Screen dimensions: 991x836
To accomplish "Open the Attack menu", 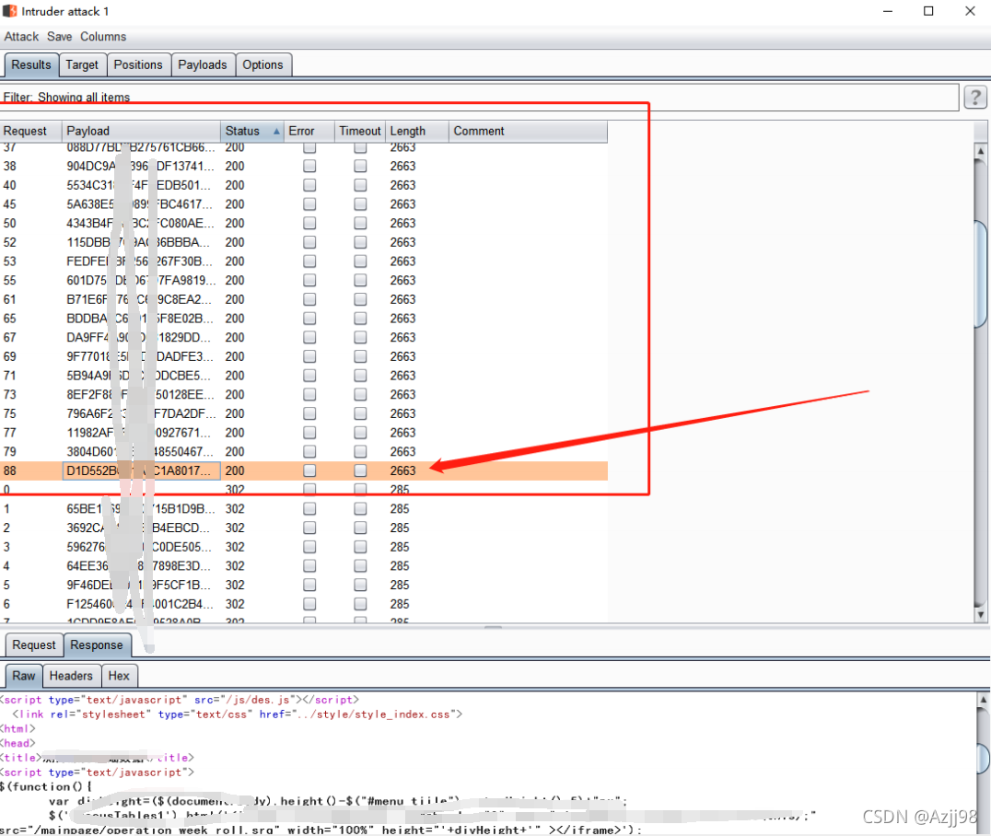I will [x=21, y=37].
